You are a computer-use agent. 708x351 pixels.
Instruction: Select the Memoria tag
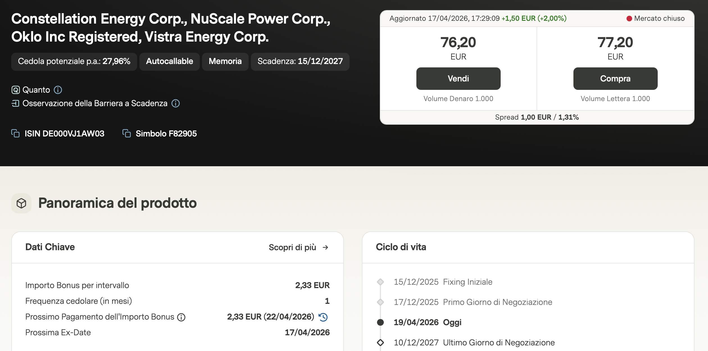point(225,61)
